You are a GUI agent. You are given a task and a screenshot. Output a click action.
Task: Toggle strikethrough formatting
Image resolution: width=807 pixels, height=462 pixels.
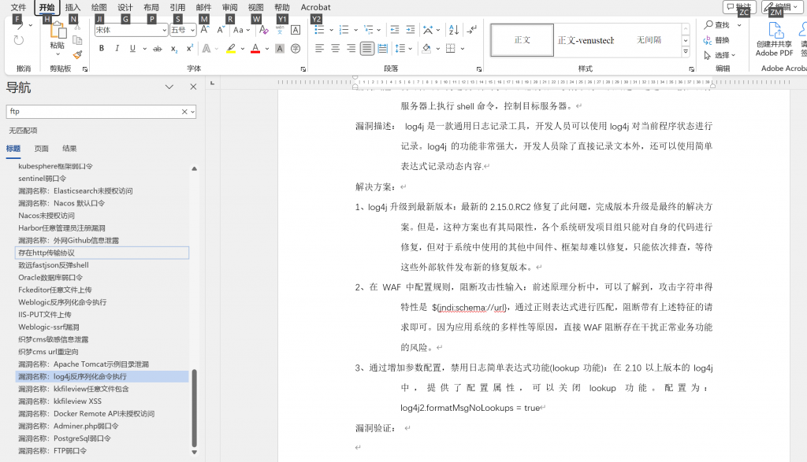158,49
